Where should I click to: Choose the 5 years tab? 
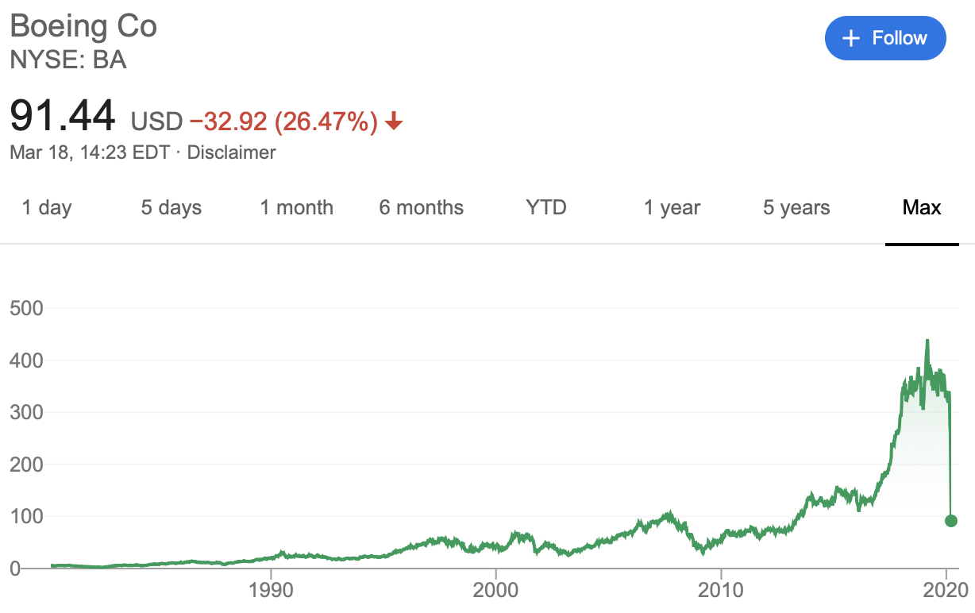pos(796,208)
